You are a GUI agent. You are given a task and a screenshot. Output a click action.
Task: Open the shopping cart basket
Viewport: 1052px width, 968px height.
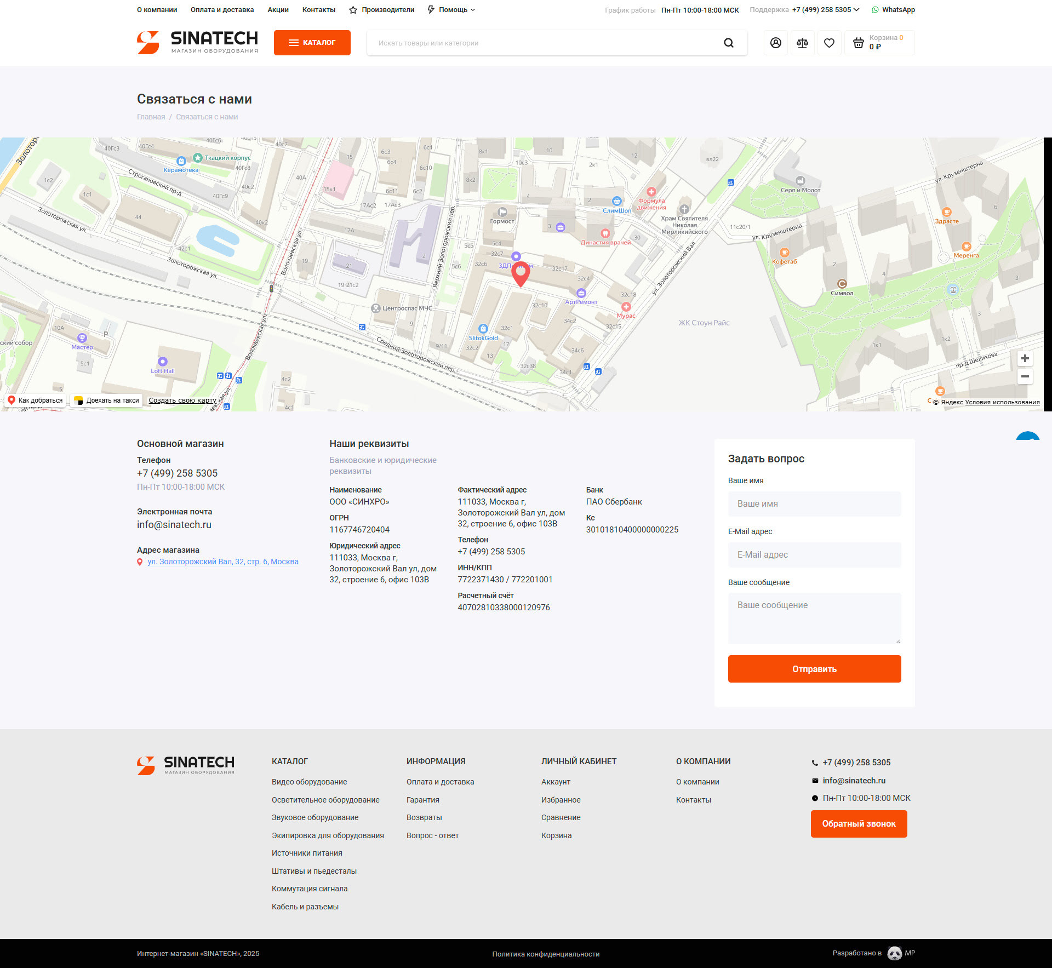[x=879, y=43]
